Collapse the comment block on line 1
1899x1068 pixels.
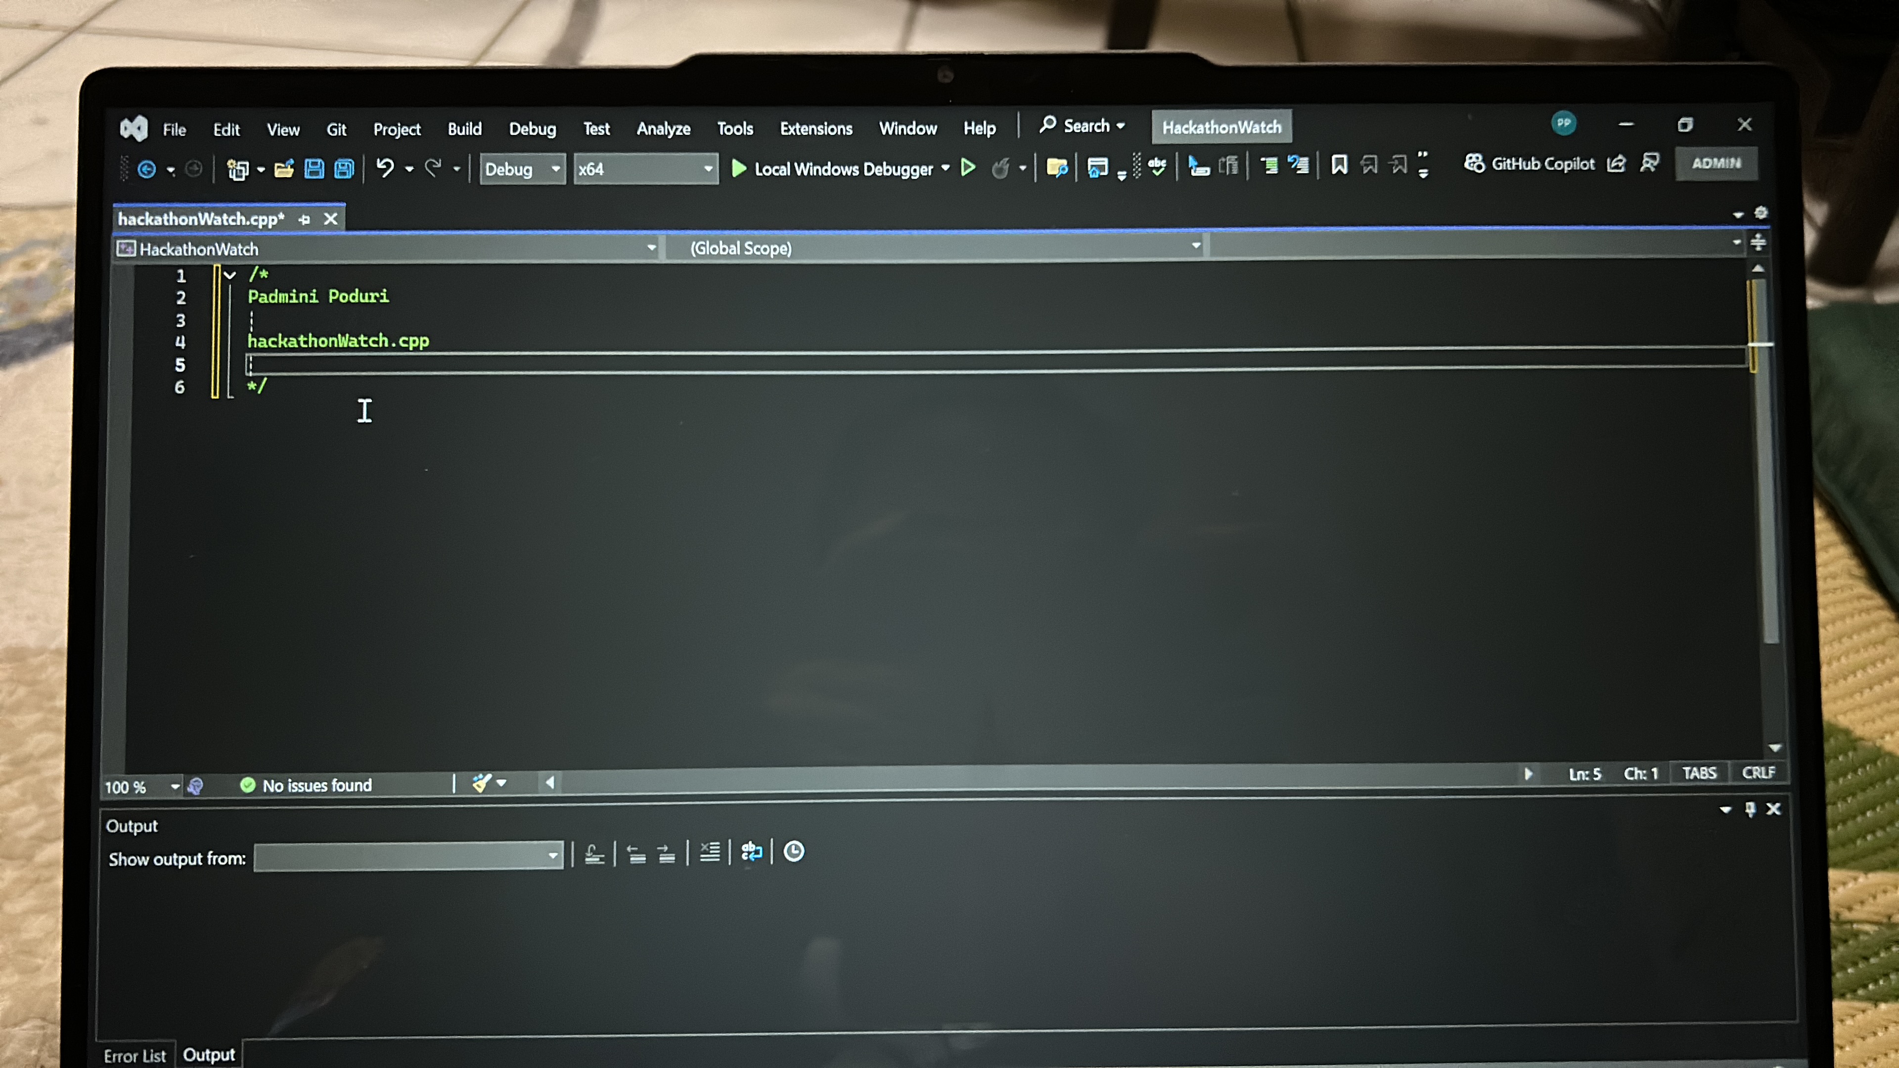pyautogui.click(x=230, y=275)
